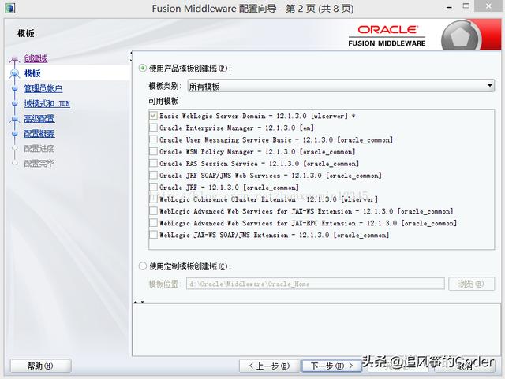Check Oracle JRF SOAP/JMS Web Services

pos(154,176)
